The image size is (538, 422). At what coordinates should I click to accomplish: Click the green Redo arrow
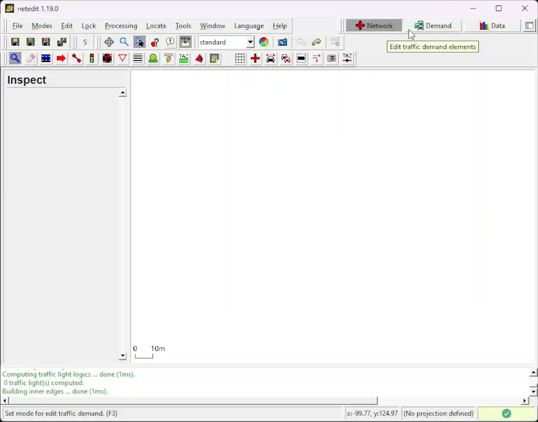(317, 42)
